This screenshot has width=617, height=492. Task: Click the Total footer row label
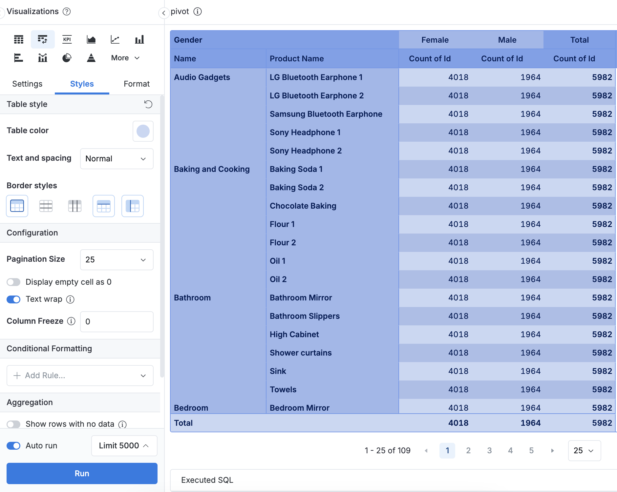tap(183, 423)
